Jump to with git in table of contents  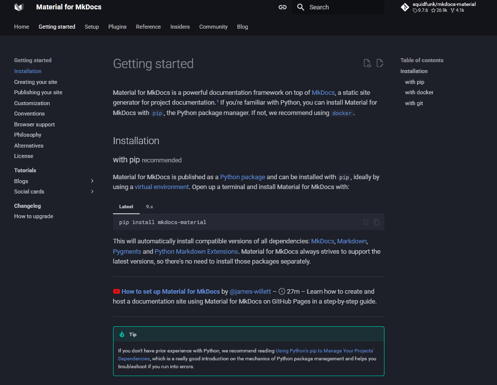414,103
